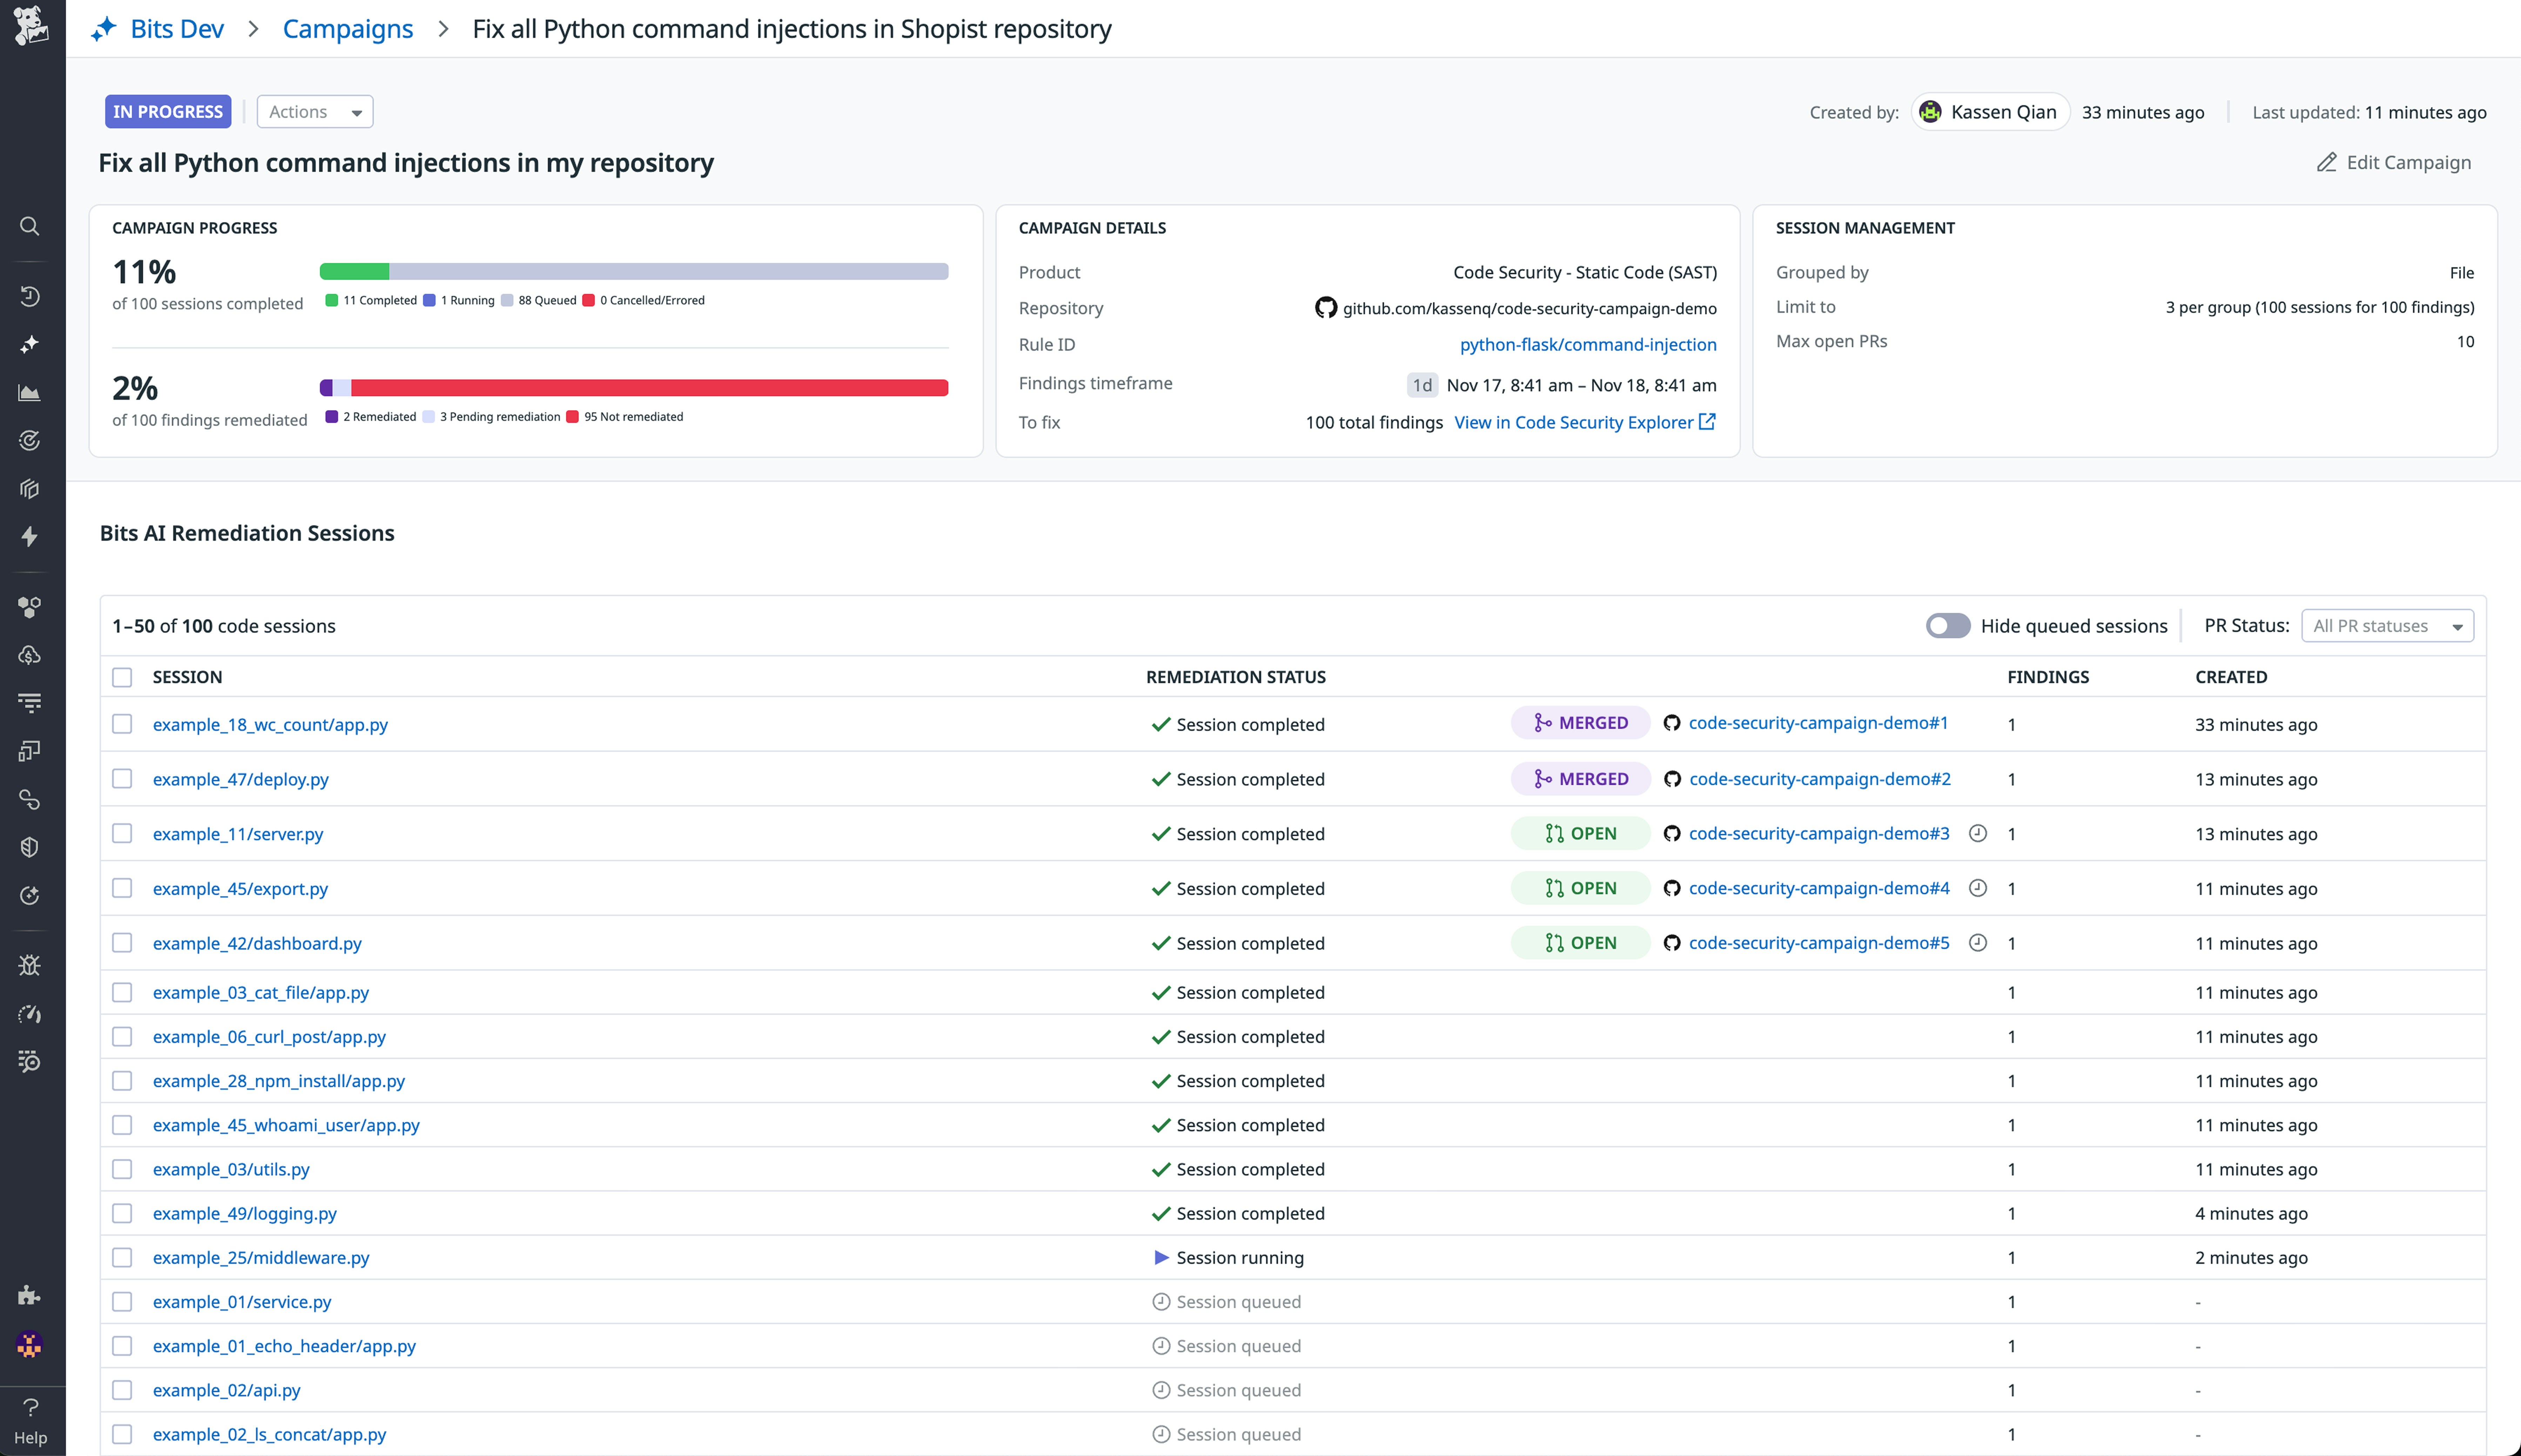Check the checkbox for example_47/deploy.py session
Screen dimensions: 2521x1456
(122, 779)
